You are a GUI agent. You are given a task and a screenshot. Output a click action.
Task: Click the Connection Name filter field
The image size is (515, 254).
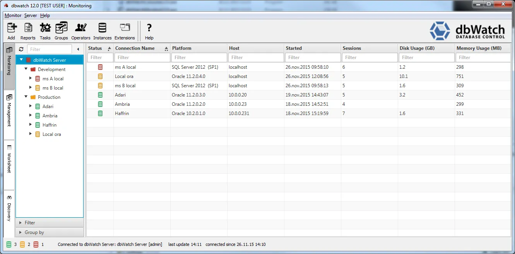142,58
